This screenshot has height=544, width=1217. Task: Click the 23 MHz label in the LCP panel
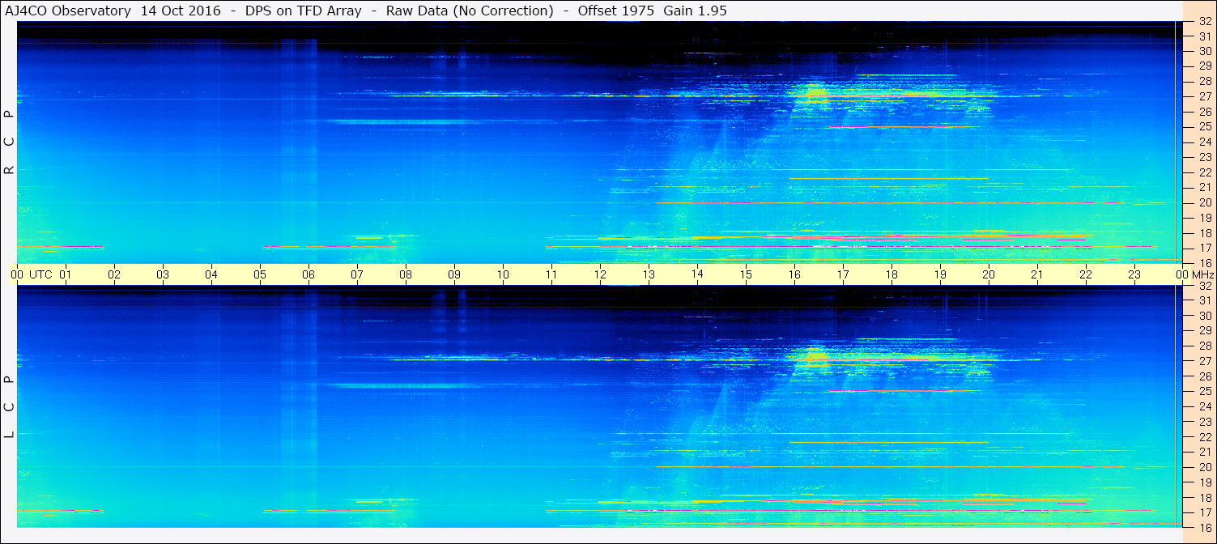click(x=1205, y=422)
